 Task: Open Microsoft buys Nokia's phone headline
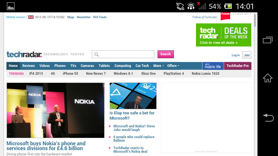[x=46, y=146]
